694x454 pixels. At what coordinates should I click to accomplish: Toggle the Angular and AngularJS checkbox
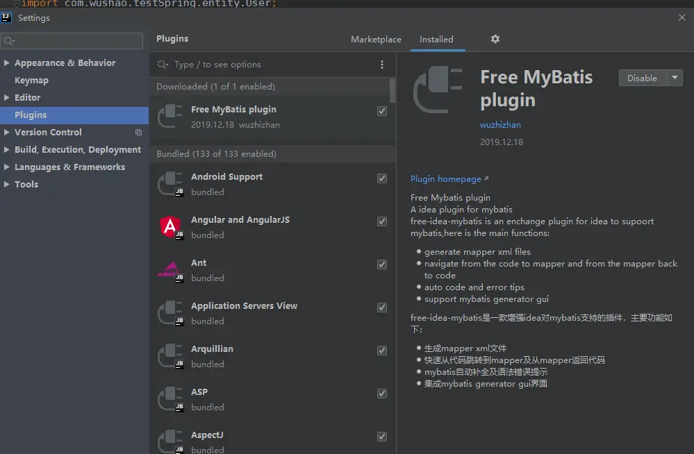(x=382, y=221)
